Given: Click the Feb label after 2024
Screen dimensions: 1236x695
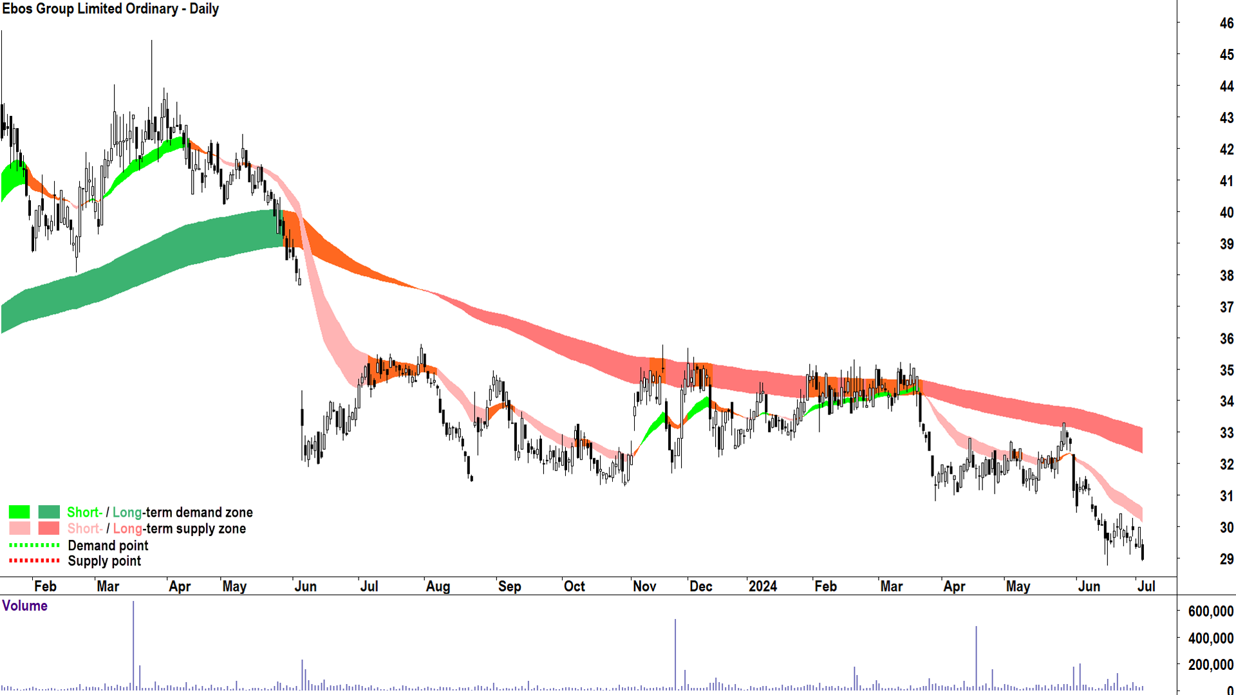Looking at the screenshot, I should [x=825, y=586].
